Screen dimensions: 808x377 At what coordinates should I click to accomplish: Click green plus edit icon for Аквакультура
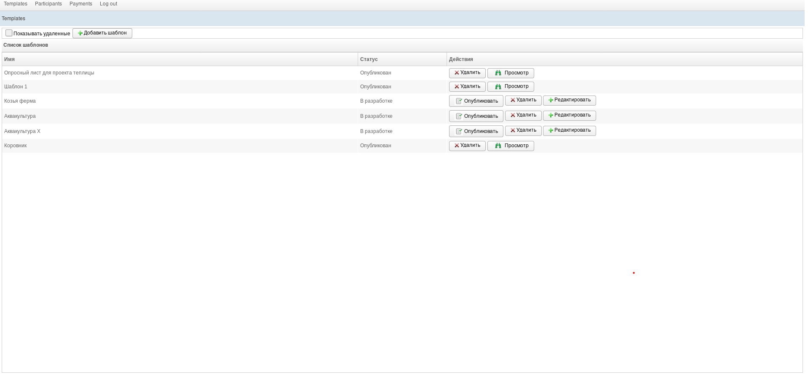551,115
